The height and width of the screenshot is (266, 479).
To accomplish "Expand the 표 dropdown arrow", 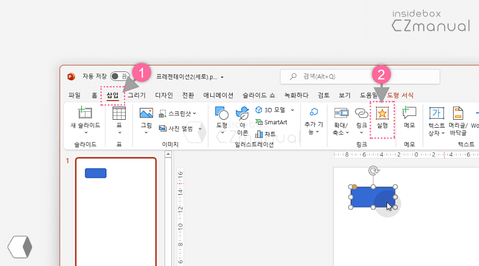I will pos(119,133).
